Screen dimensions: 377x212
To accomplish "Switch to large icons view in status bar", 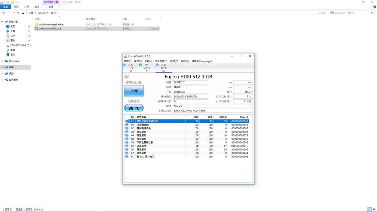I will [x=374, y=209].
